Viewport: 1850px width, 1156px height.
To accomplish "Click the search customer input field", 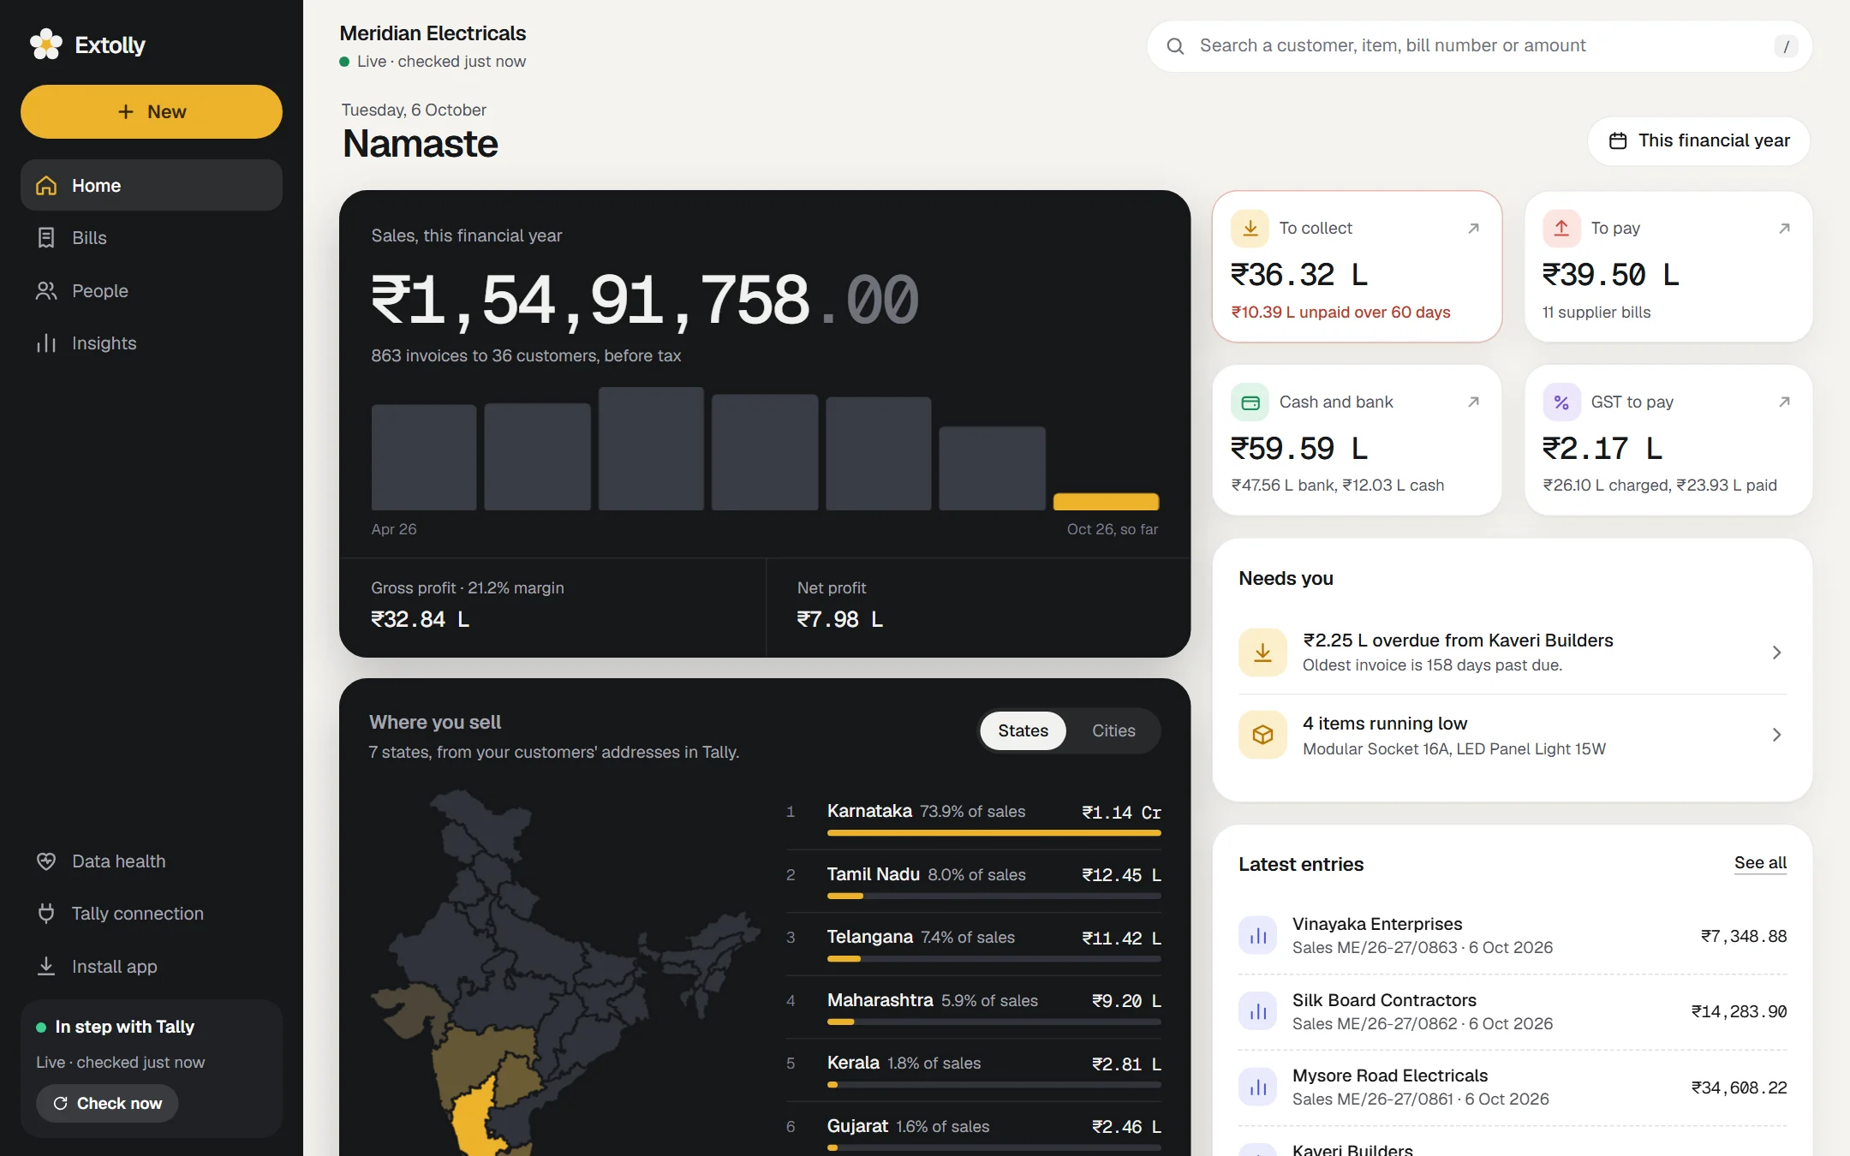I will 1479,46.
